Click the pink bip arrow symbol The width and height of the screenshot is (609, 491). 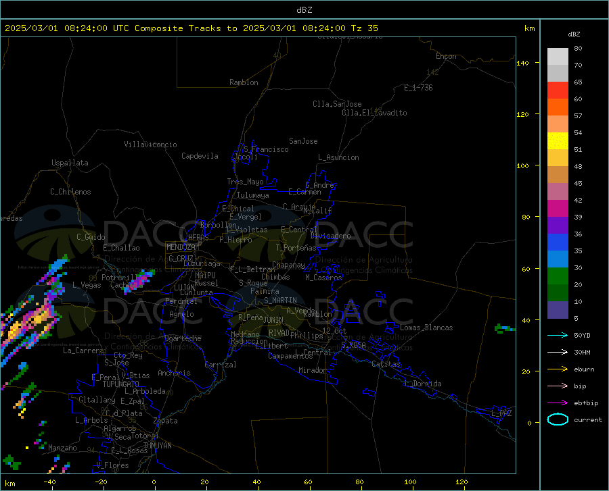pyautogui.click(x=558, y=386)
